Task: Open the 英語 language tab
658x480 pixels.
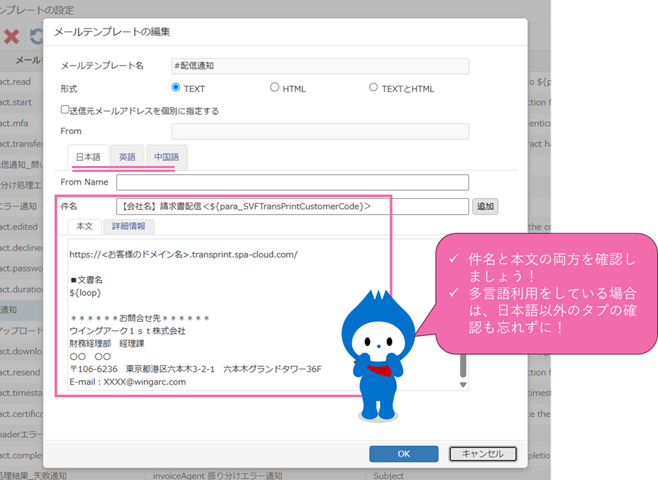Action: pyautogui.click(x=127, y=157)
